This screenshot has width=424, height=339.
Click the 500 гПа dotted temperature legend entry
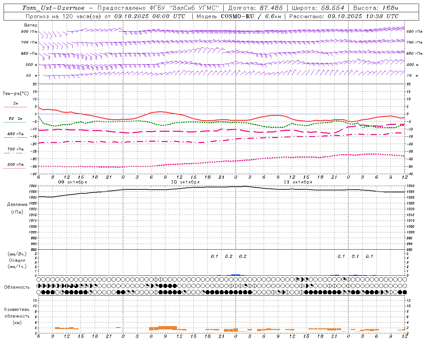click(x=16, y=165)
